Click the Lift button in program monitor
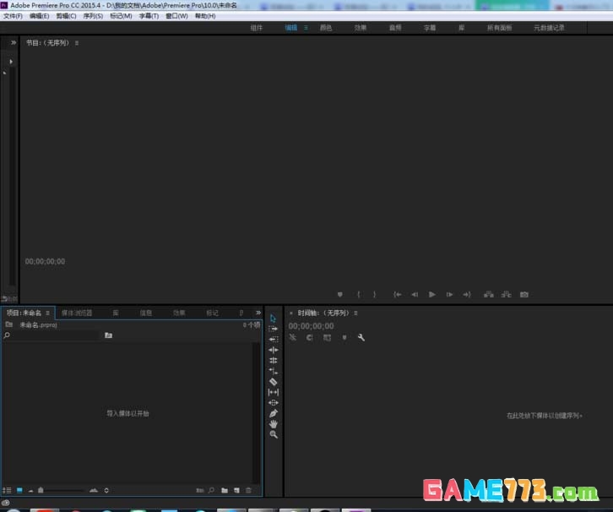The image size is (613, 512). point(489,294)
